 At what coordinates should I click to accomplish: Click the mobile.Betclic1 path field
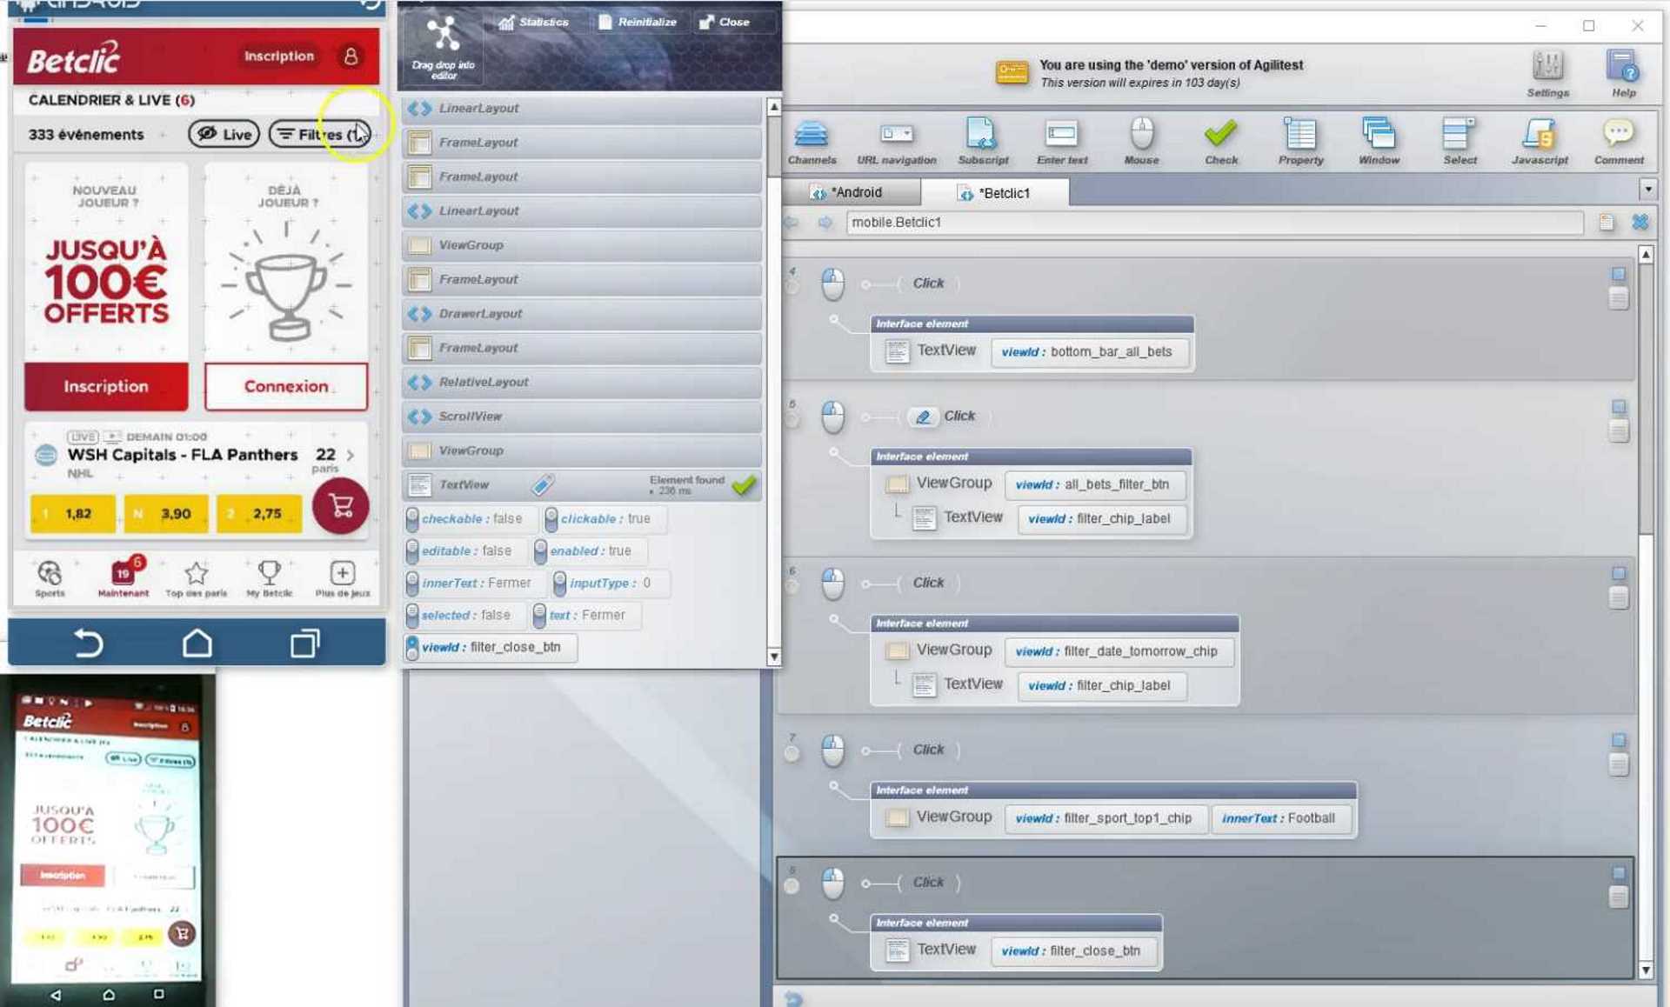click(x=1214, y=223)
